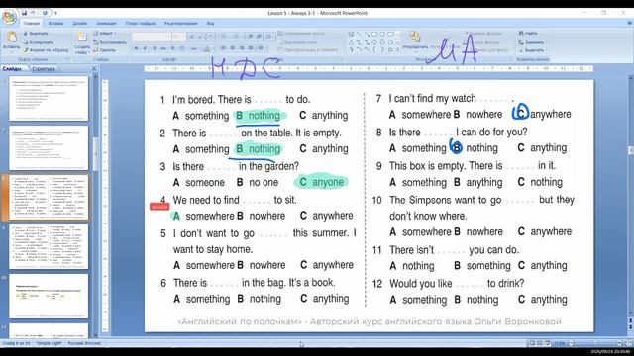Viewport: 634px width, 356px height.
Task: Increase the list indent level
Action: pos(260,37)
